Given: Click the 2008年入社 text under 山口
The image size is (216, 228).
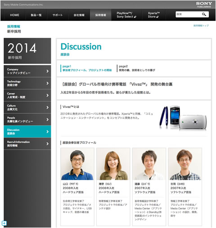Looking at the screenshot, I should point(71,188).
